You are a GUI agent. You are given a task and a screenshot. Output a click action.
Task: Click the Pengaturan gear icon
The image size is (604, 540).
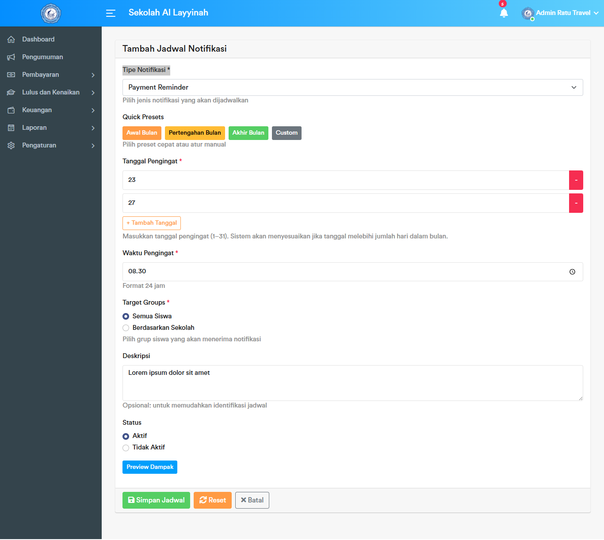coord(11,145)
